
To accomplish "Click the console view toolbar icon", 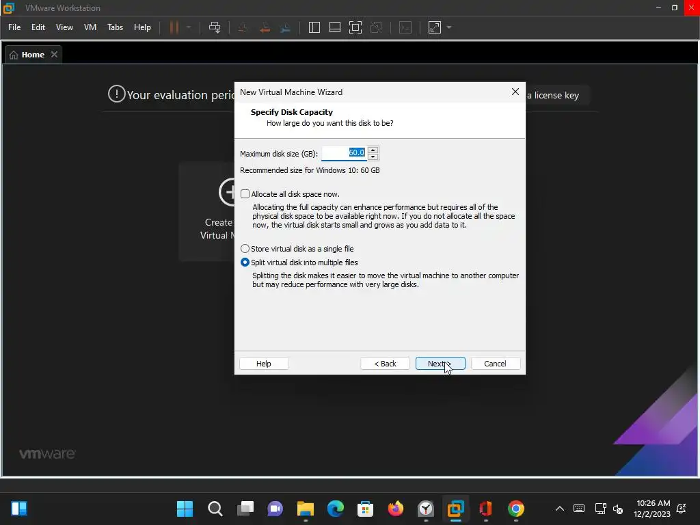I will point(405,27).
